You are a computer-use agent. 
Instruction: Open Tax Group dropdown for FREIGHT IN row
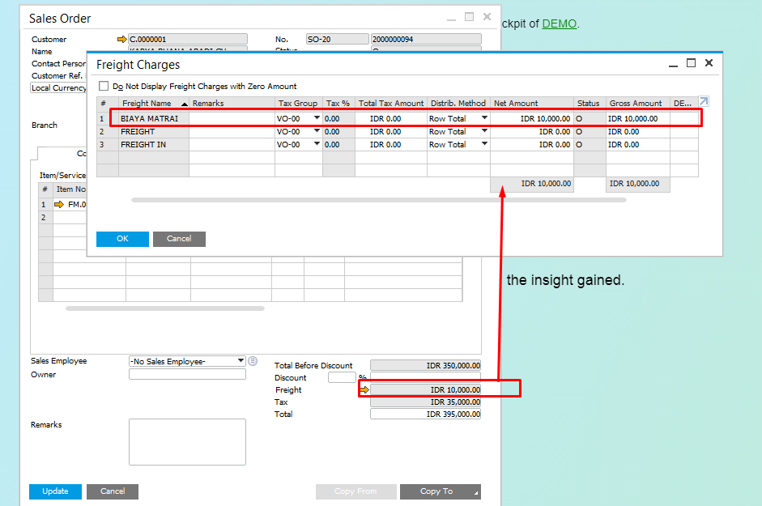[317, 144]
